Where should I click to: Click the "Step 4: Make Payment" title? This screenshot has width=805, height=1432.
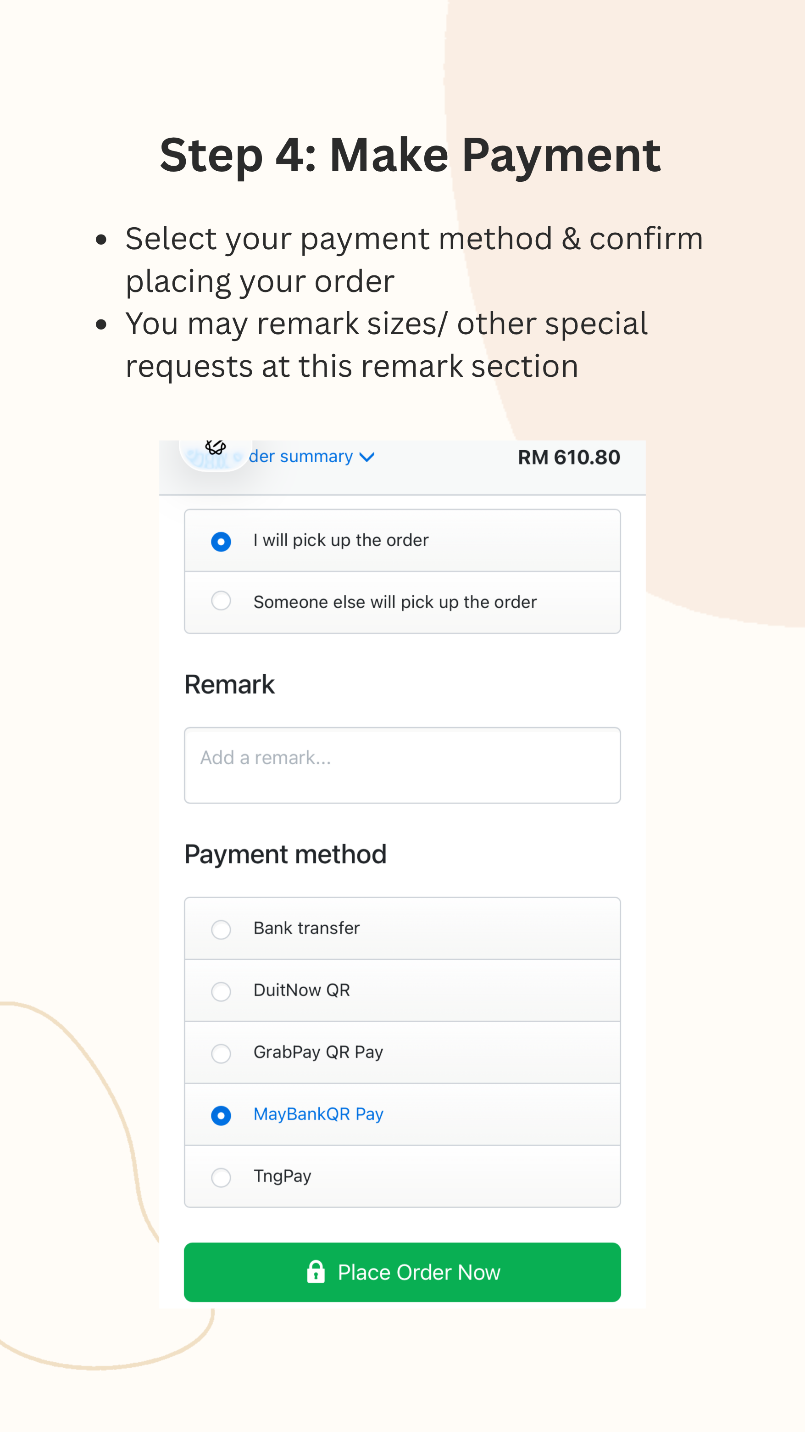pos(410,155)
